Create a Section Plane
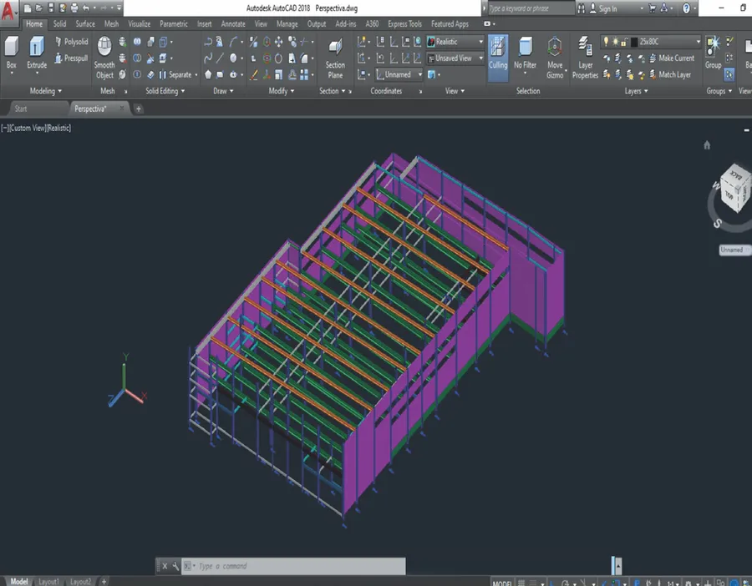Viewport: 752px width, 586px height. click(x=335, y=58)
